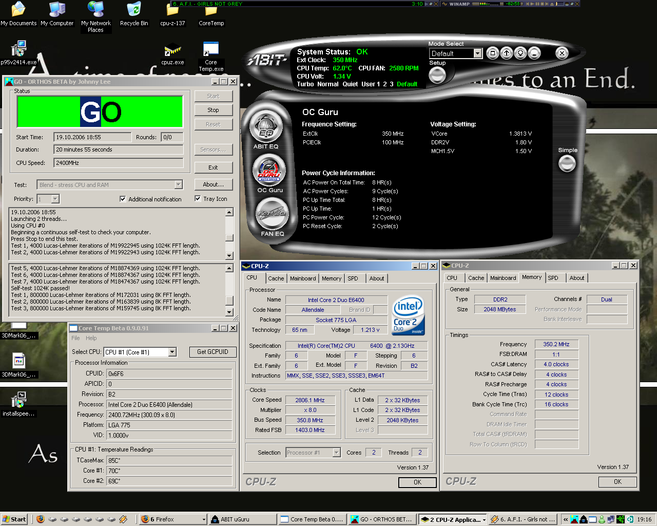Expand the Firefox taskbar group

pyautogui.click(x=204, y=519)
